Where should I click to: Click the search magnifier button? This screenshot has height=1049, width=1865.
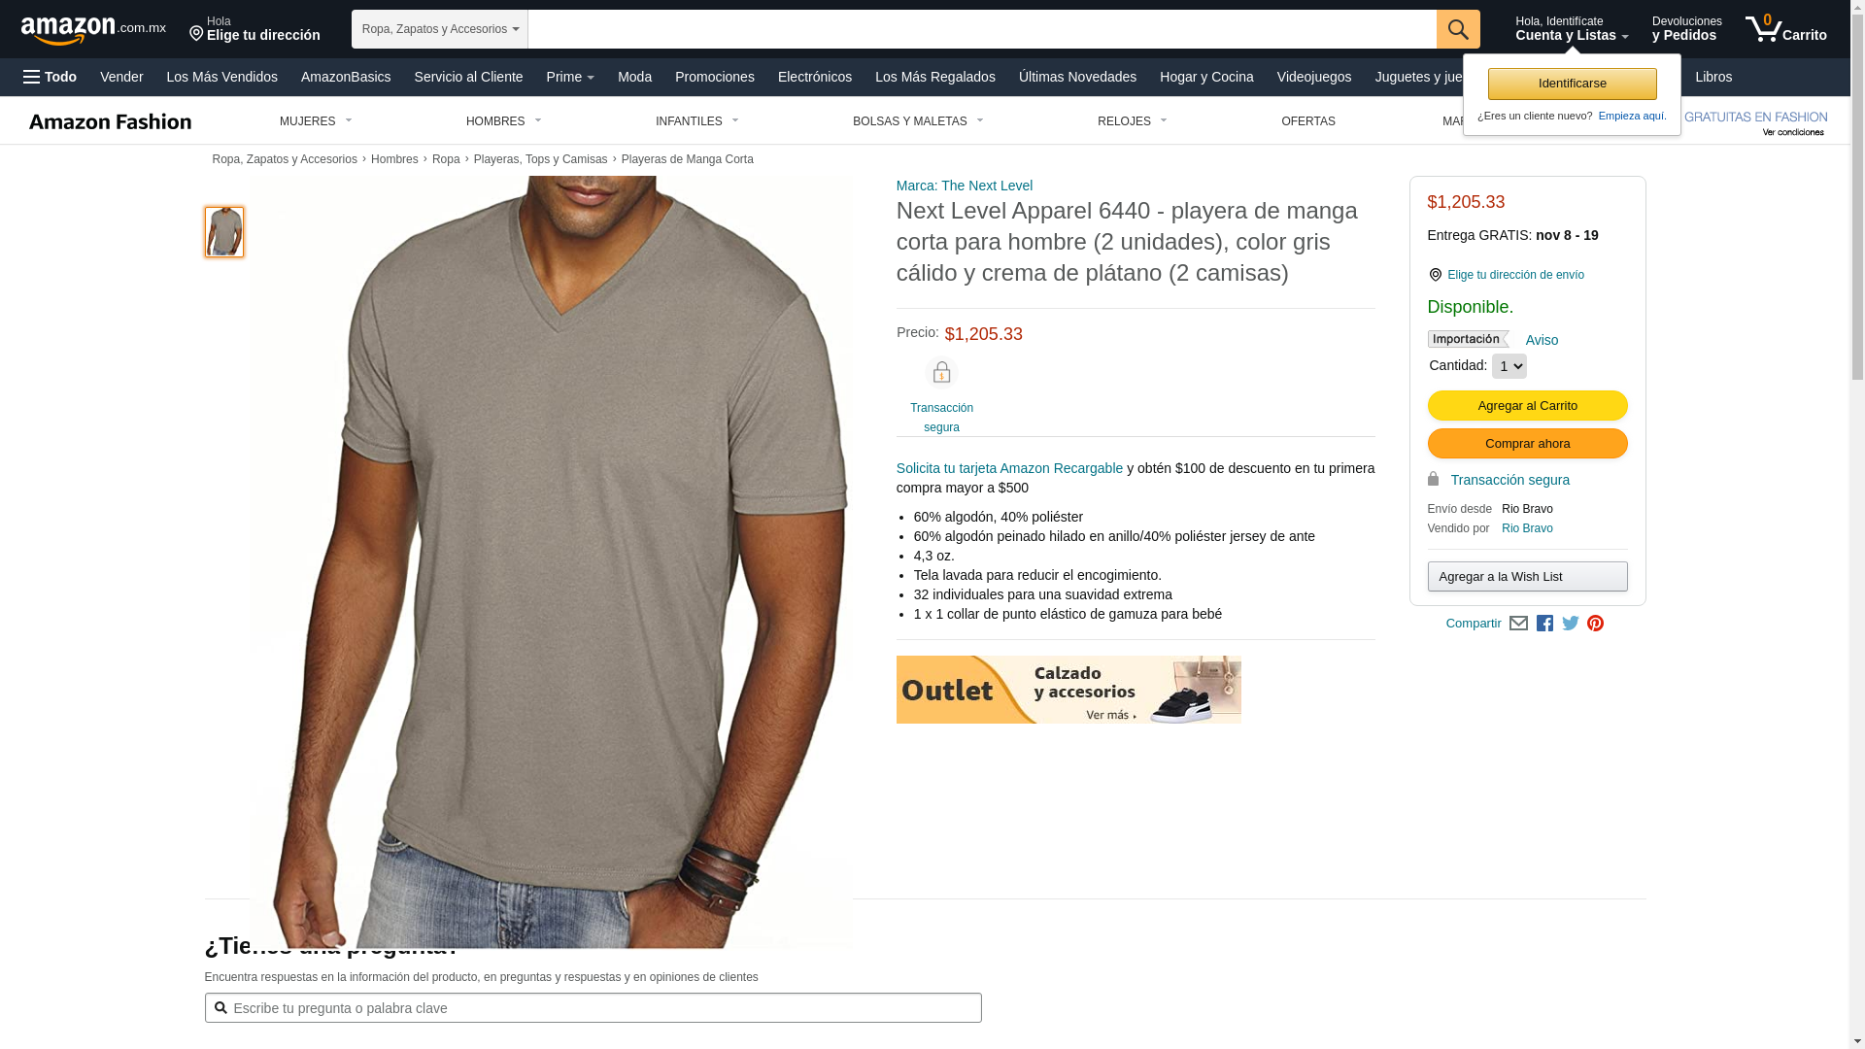(x=1458, y=29)
